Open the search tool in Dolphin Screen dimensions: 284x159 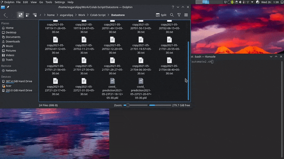coord(172,15)
